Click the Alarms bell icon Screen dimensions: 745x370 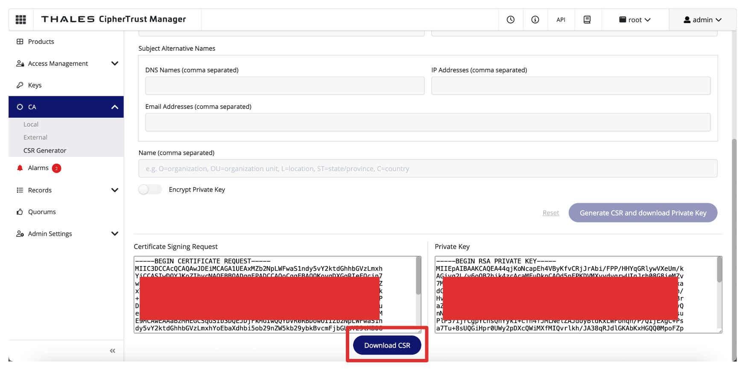[20, 168]
